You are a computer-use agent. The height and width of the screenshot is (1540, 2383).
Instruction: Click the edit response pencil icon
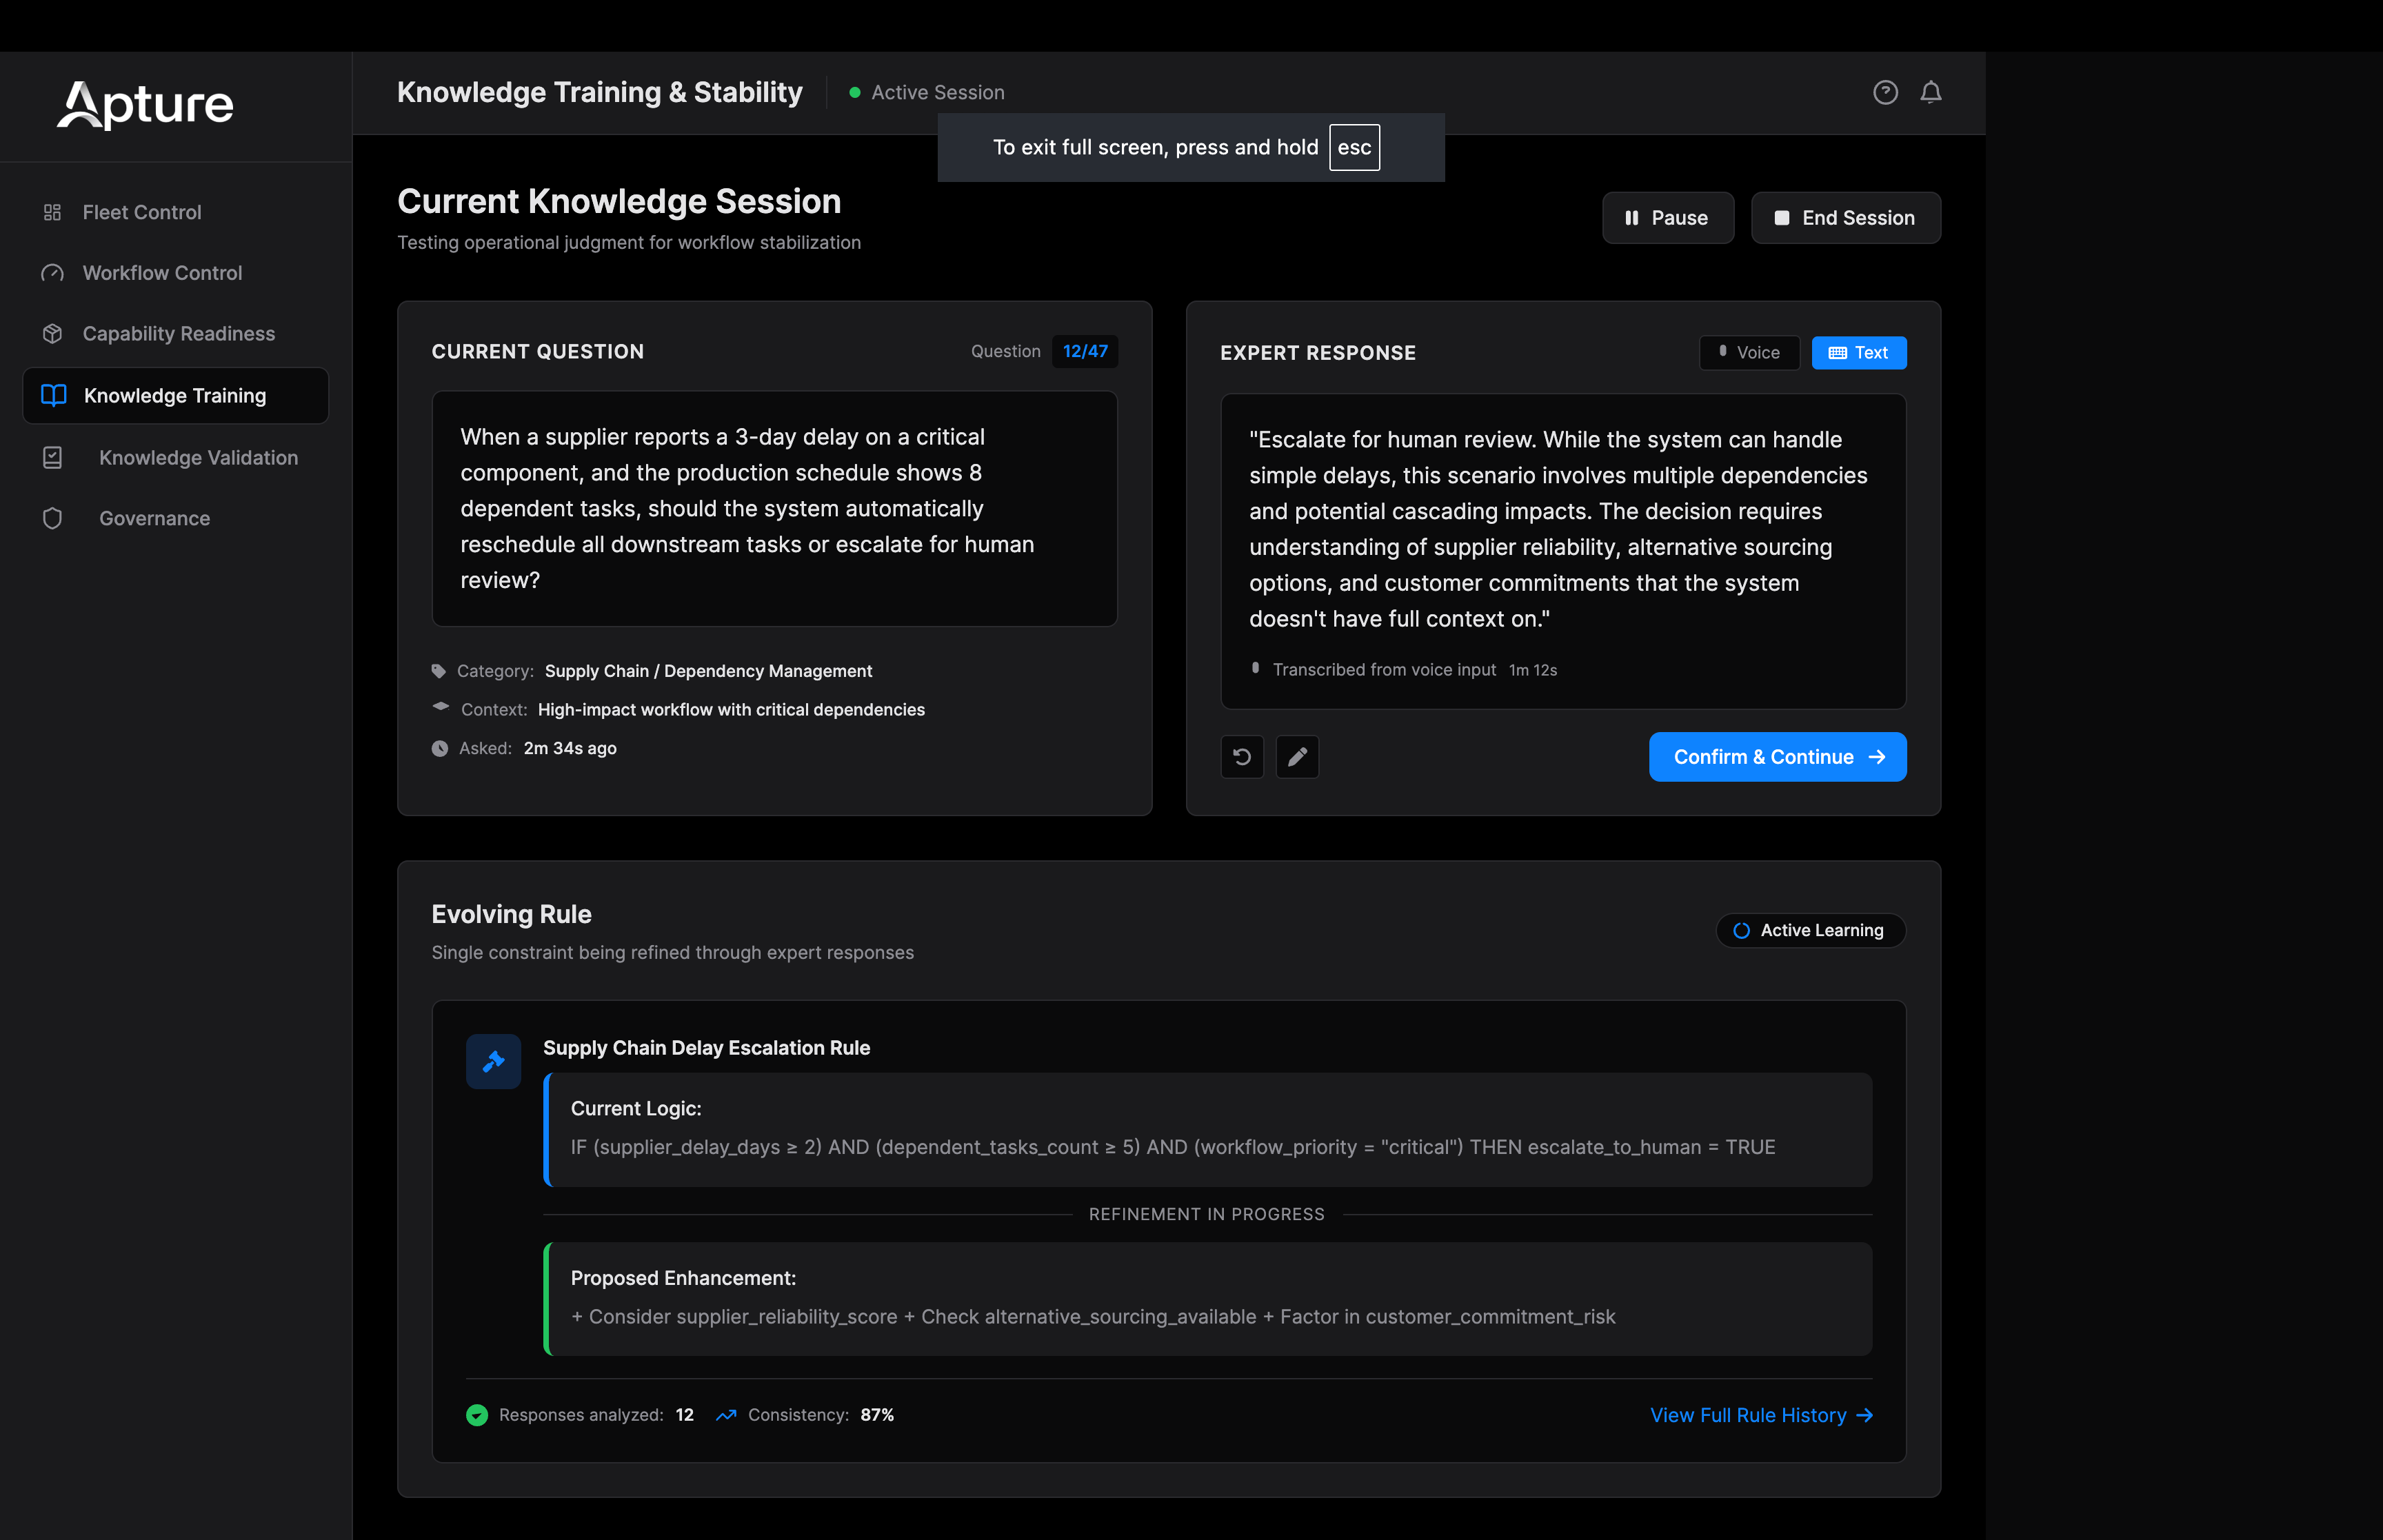pos(1296,757)
